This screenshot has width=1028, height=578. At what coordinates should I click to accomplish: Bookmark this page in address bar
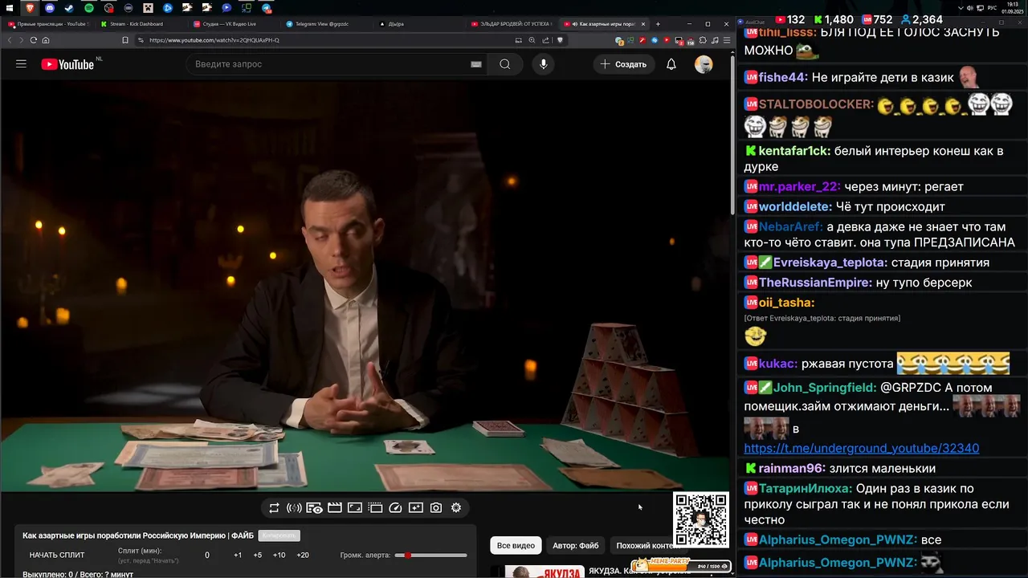(x=124, y=40)
